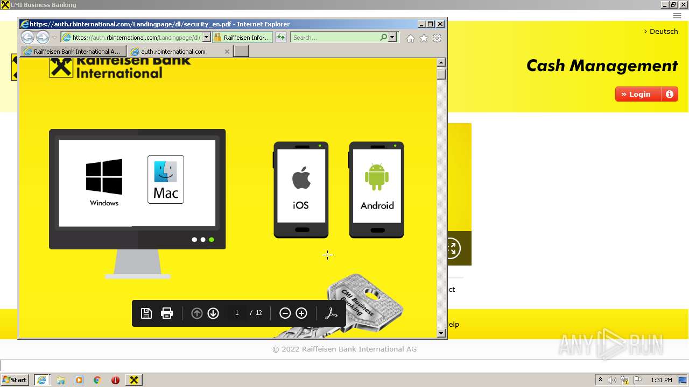Go forward in Internet Explorer
The image size is (689, 387).
tap(43, 37)
